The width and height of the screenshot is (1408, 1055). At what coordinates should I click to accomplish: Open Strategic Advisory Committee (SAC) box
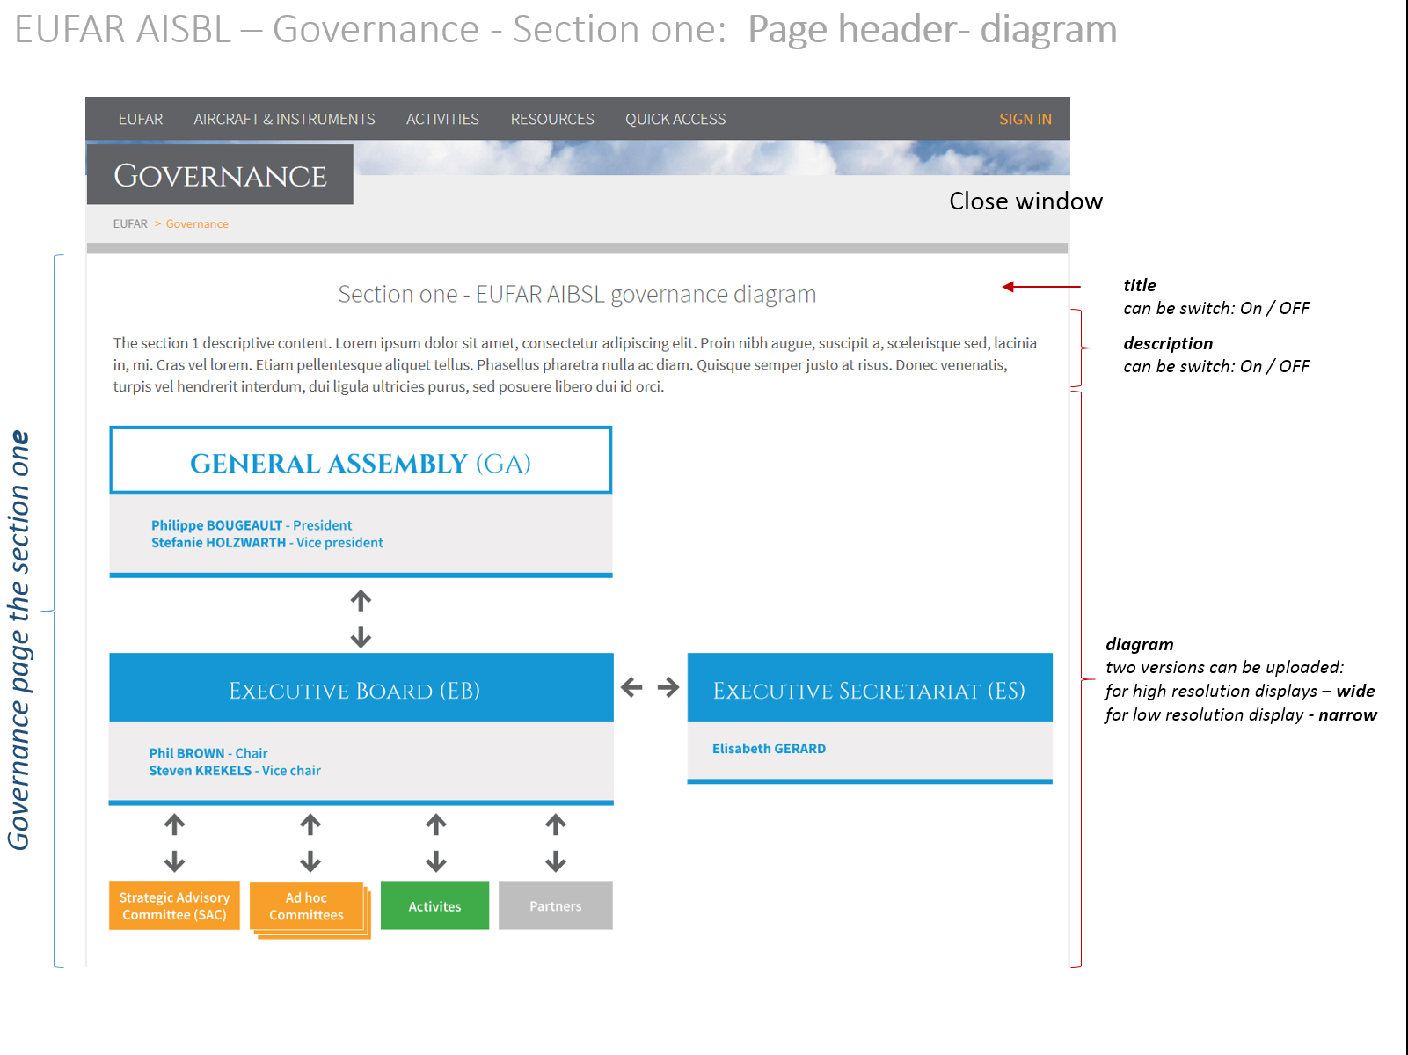coord(174,906)
